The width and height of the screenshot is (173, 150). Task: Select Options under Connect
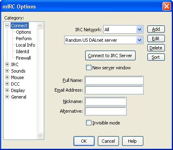[x=24, y=32]
